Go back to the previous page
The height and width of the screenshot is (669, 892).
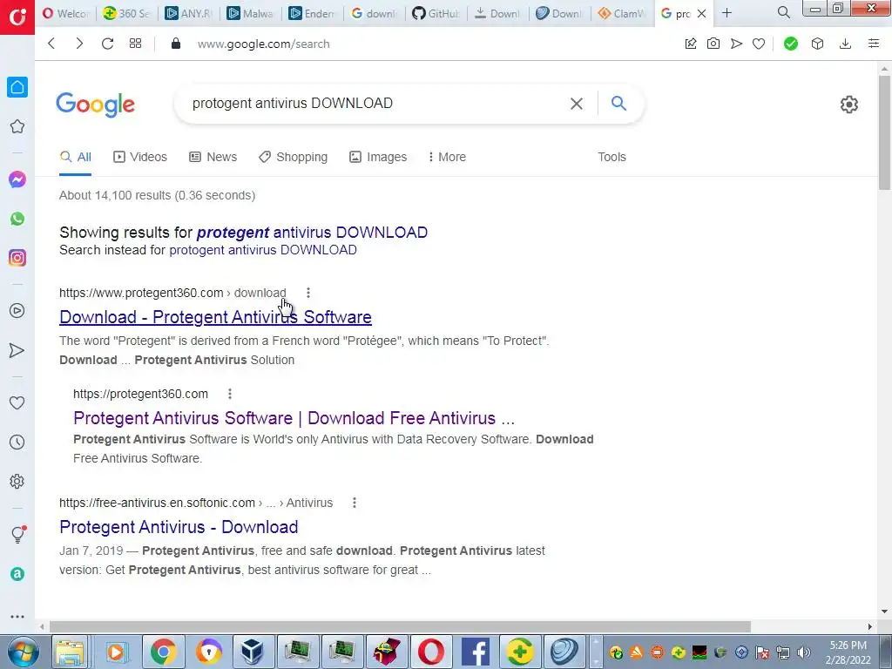pos(51,44)
